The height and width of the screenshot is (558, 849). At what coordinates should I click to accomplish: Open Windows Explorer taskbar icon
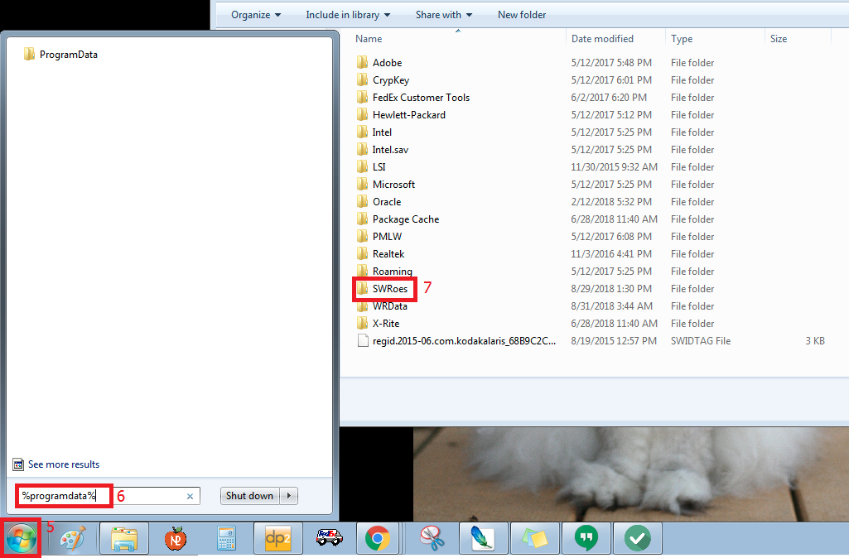pyautogui.click(x=124, y=539)
